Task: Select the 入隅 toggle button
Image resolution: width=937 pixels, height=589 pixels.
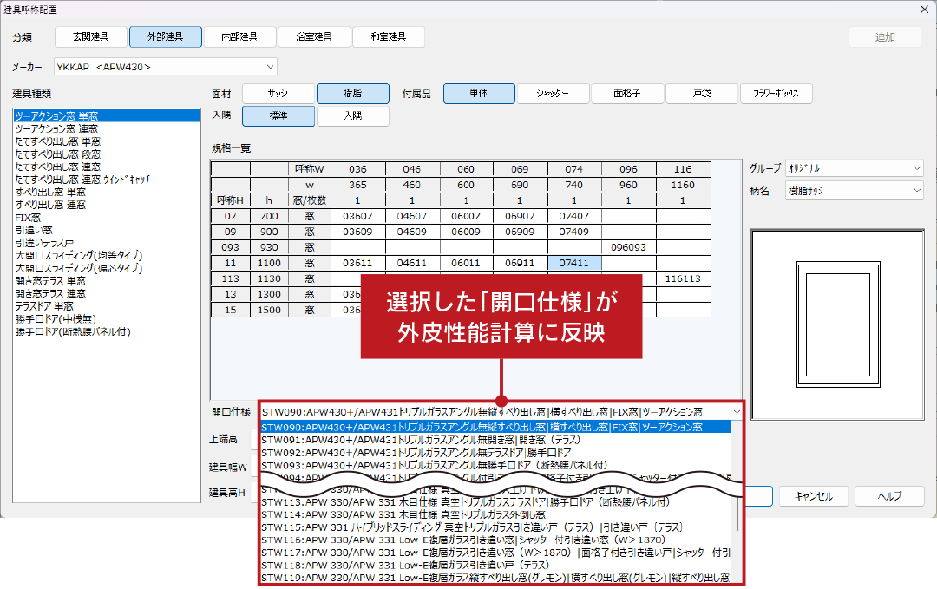Action: 352,115
